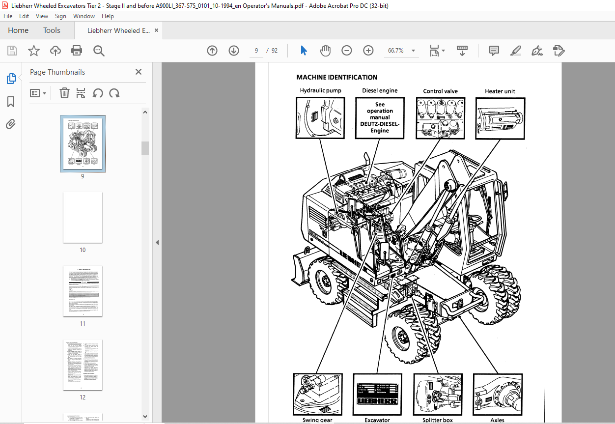Close the Liebherr document tab
The height and width of the screenshot is (424, 615).
[157, 30]
